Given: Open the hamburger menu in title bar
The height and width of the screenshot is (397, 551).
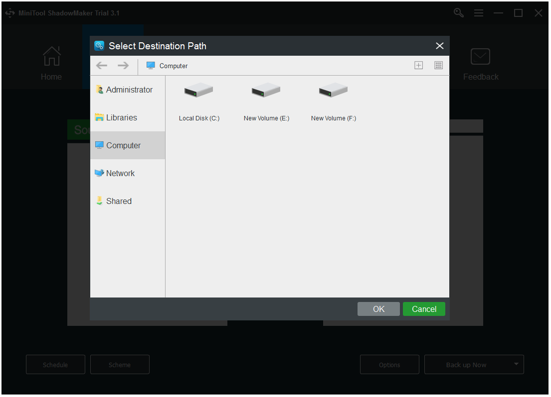Looking at the screenshot, I should pyautogui.click(x=478, y=13).
